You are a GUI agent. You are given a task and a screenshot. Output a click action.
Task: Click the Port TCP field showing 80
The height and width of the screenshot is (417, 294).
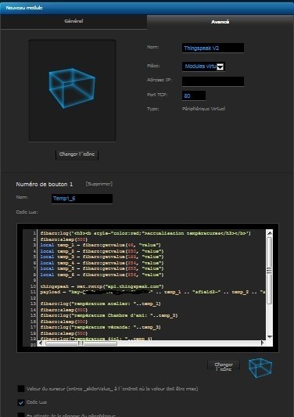tap(194, 95)
